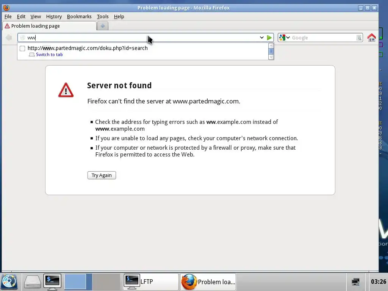The width and height of the screenshot is (388, 291).
Task: Click the network monitor tray icon
Action: 355,282
